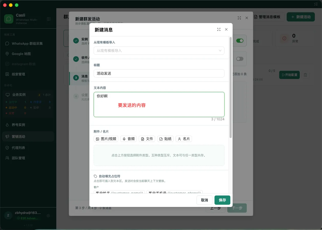
Task: Close the 新建群发活动 dialog
Action: pyautogui.click(x=247, y=18)
